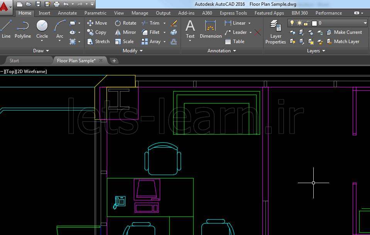Switch to the Annotate tab
The height and width of the screenshot is (235, 370).
click(x=67, y=13)
